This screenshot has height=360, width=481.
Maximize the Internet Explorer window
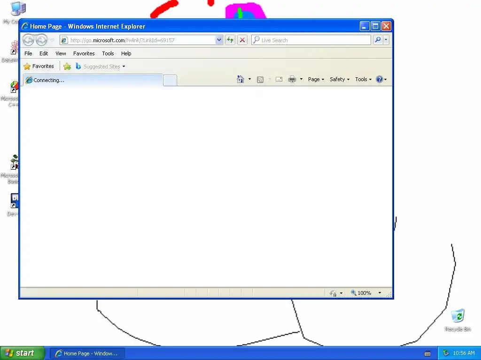(x=375, y=26)
